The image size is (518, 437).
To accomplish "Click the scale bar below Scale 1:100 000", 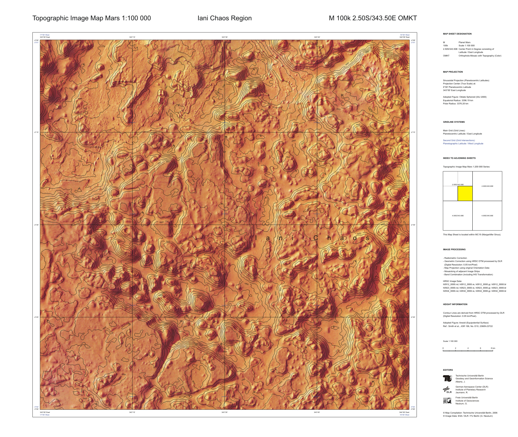I will pos(468,351).
